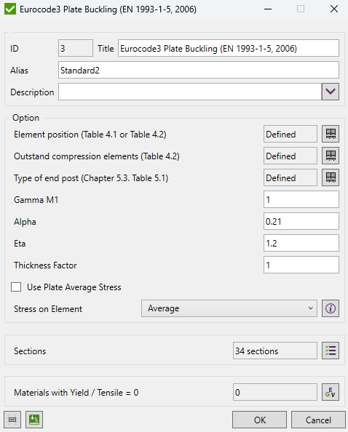348x432 pixels.
Task: Expand the Description dropdown arrow
Action: pos(331,92)
